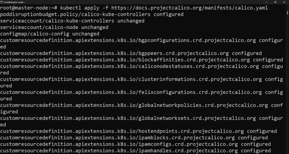Click the configmap/calico-config unchanged line
The height and width of the screenshot is (154, 289).
pos(50,34)
